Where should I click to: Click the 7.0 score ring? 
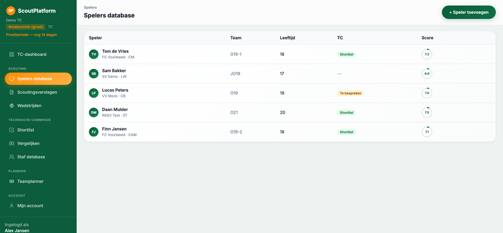[x=427, y=93]
